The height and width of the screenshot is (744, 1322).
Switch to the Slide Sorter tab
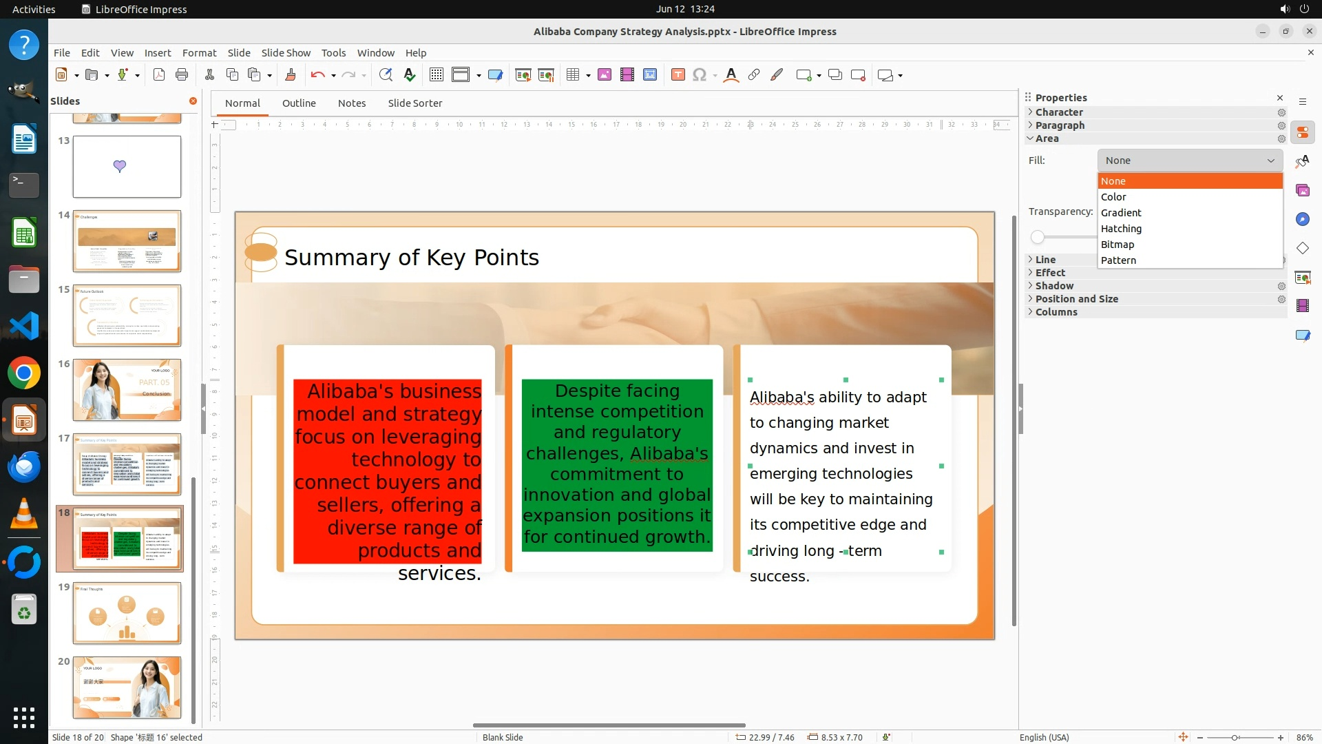coord(415,103)
